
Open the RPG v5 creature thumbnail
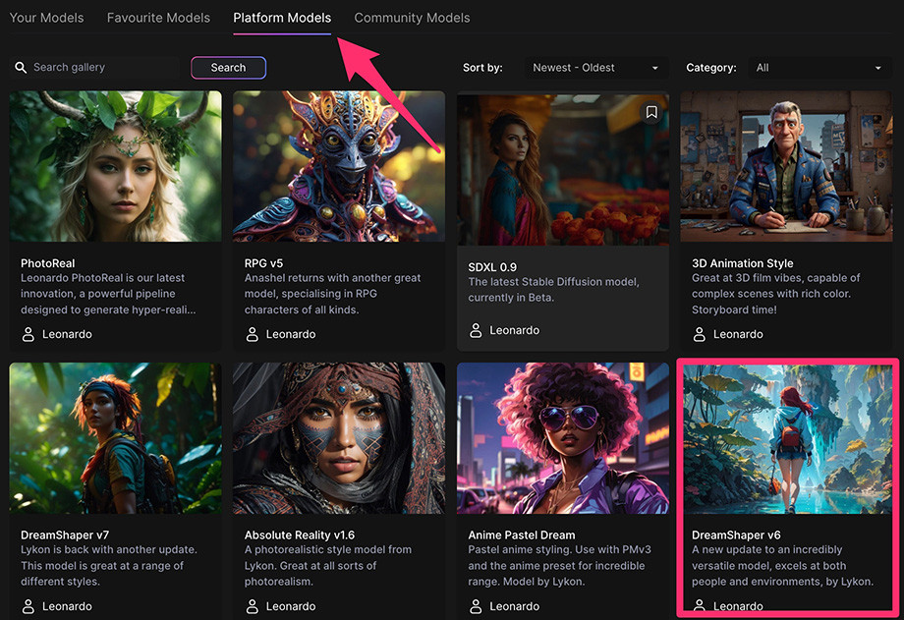339,166
